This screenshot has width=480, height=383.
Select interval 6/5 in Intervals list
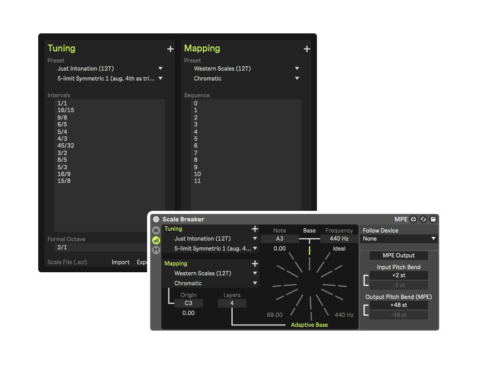(x=62, y=124)
